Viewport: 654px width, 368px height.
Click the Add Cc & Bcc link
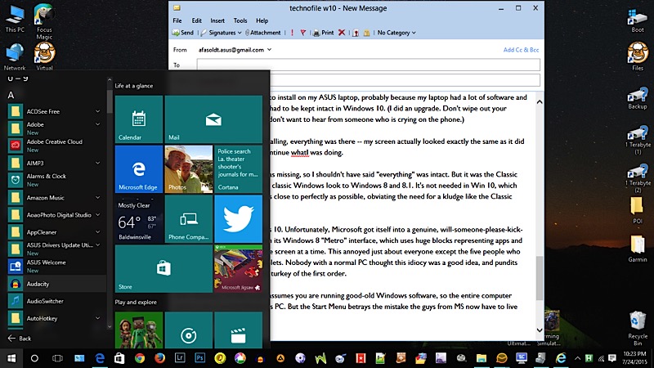pos(521,50)
